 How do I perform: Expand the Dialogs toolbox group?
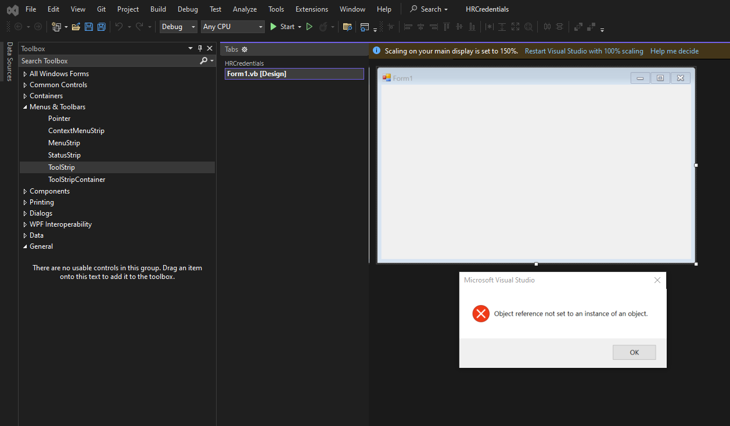[x=25, y=213]
